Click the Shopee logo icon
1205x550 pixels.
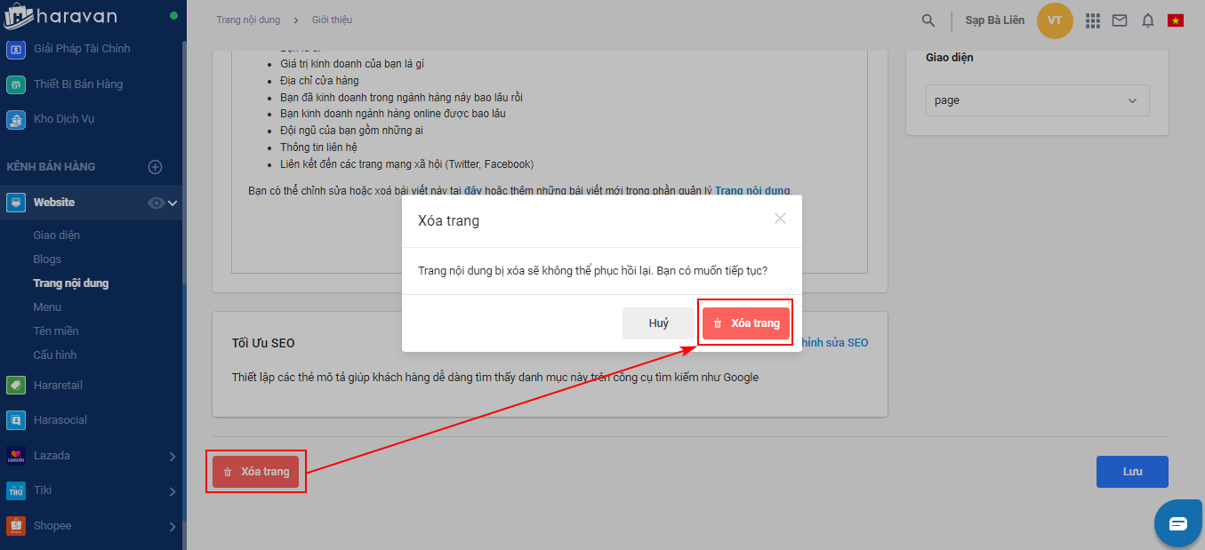(x=15, y=526)
